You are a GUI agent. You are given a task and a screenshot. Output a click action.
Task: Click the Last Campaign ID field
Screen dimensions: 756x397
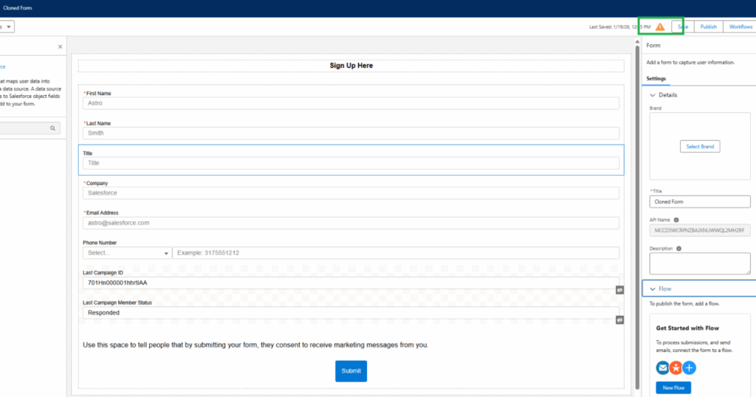[351, 283]
